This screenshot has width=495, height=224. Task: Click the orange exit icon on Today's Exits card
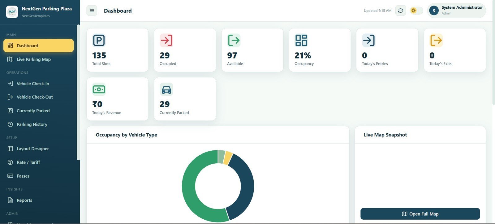click(x=436, y=40)
